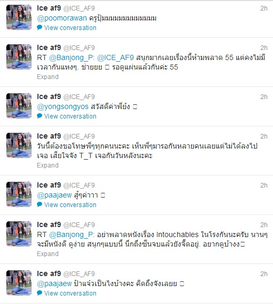273x304 pixels.
Task: Open View conversation on the สู้ๆค่าาา reply
Action: (70, 205)
